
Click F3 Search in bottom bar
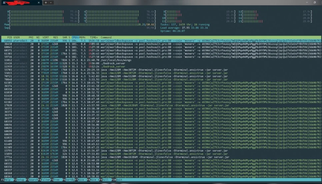point(34,180)
